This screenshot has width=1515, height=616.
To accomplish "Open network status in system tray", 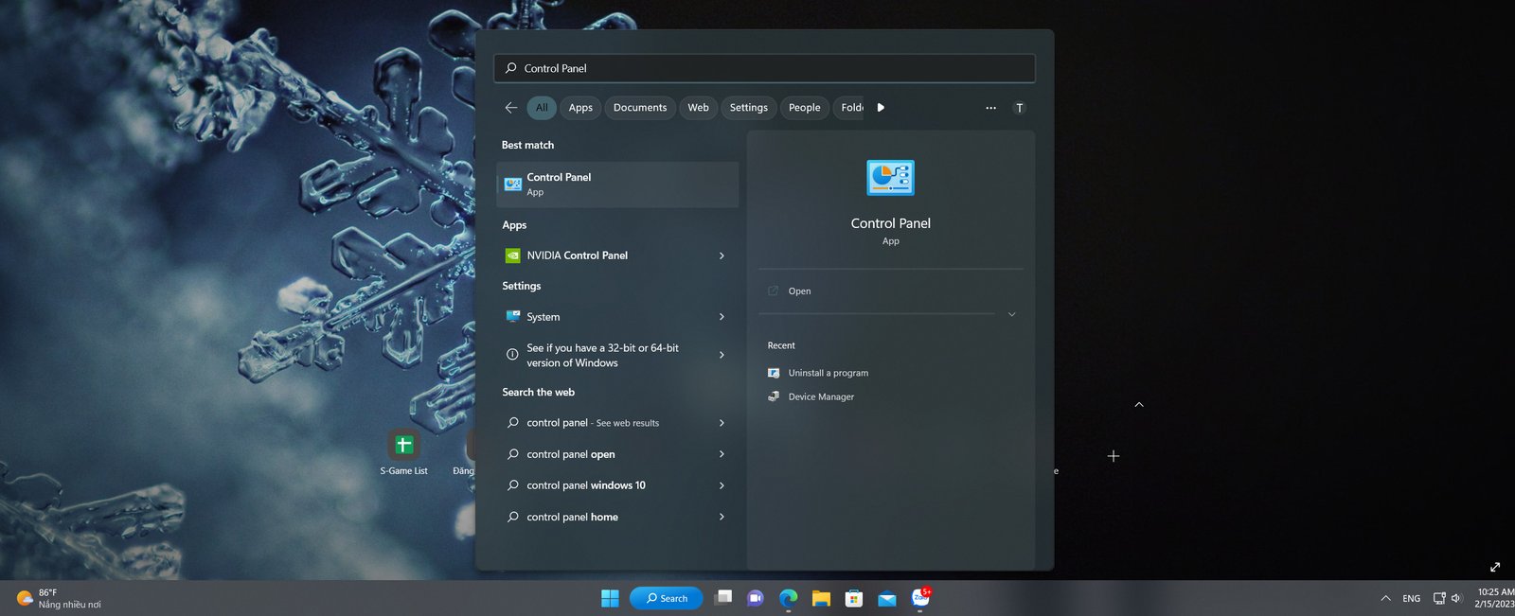I will tap(1439, 598).
